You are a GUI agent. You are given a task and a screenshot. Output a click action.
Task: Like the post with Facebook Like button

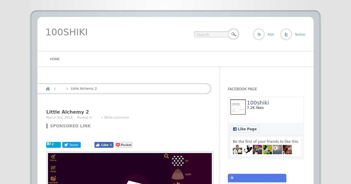[104, 145]
